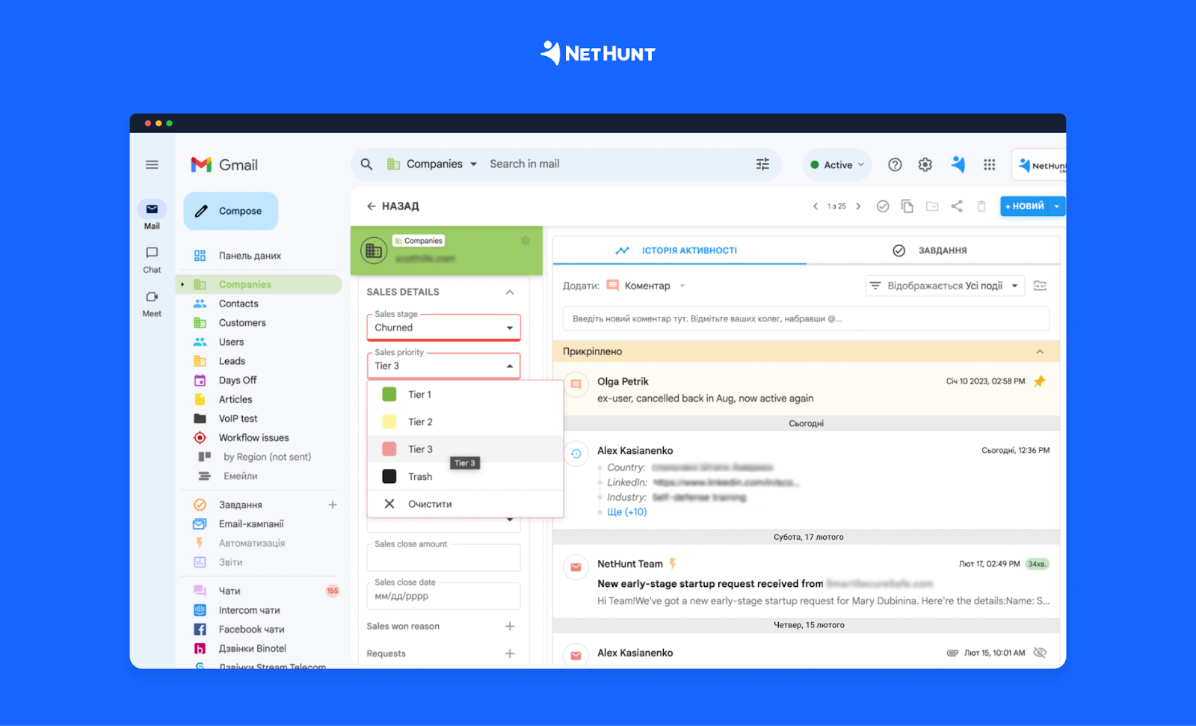Collapse the Прикріплено pinned section
This screenshot has height=726, width=1196.
pos(1040,351)
